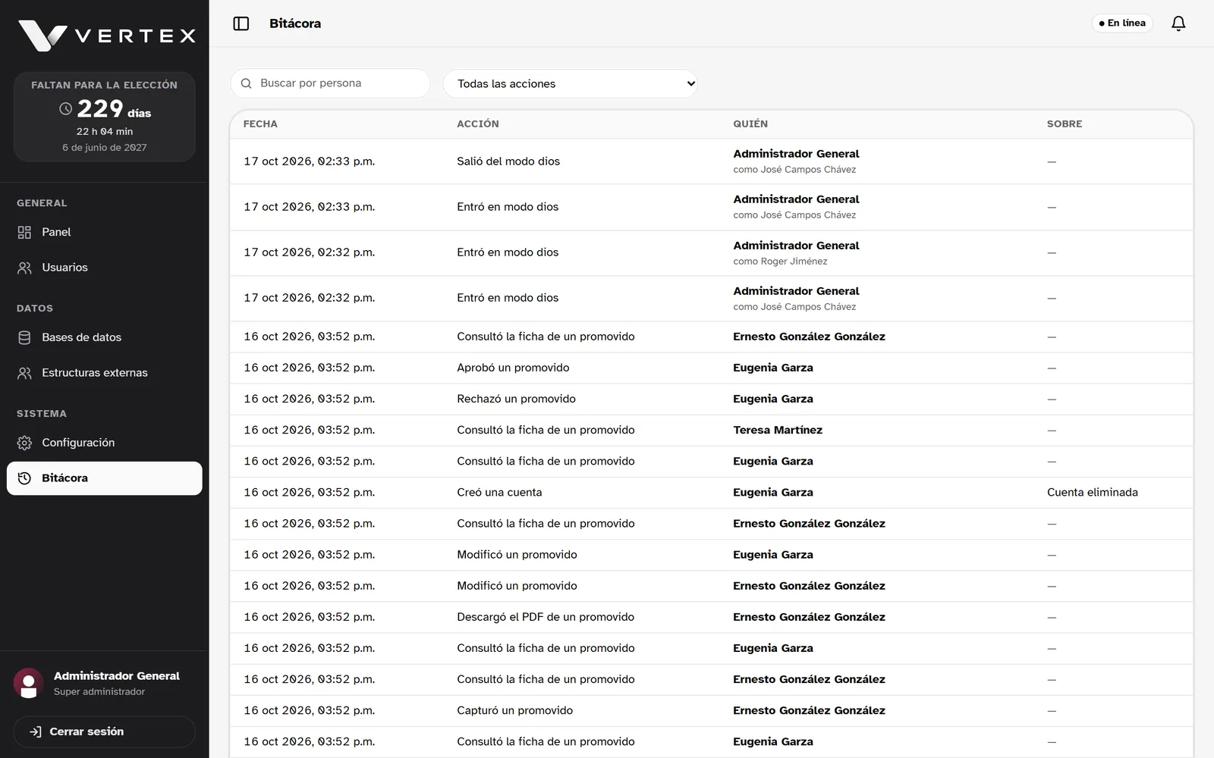Click the search magnifier icon
Viewport: 1214px width, 758px height.
[246, 83]
